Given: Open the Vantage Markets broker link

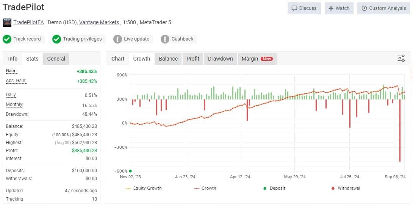Looking at the screenshot, I should [99, 23].
